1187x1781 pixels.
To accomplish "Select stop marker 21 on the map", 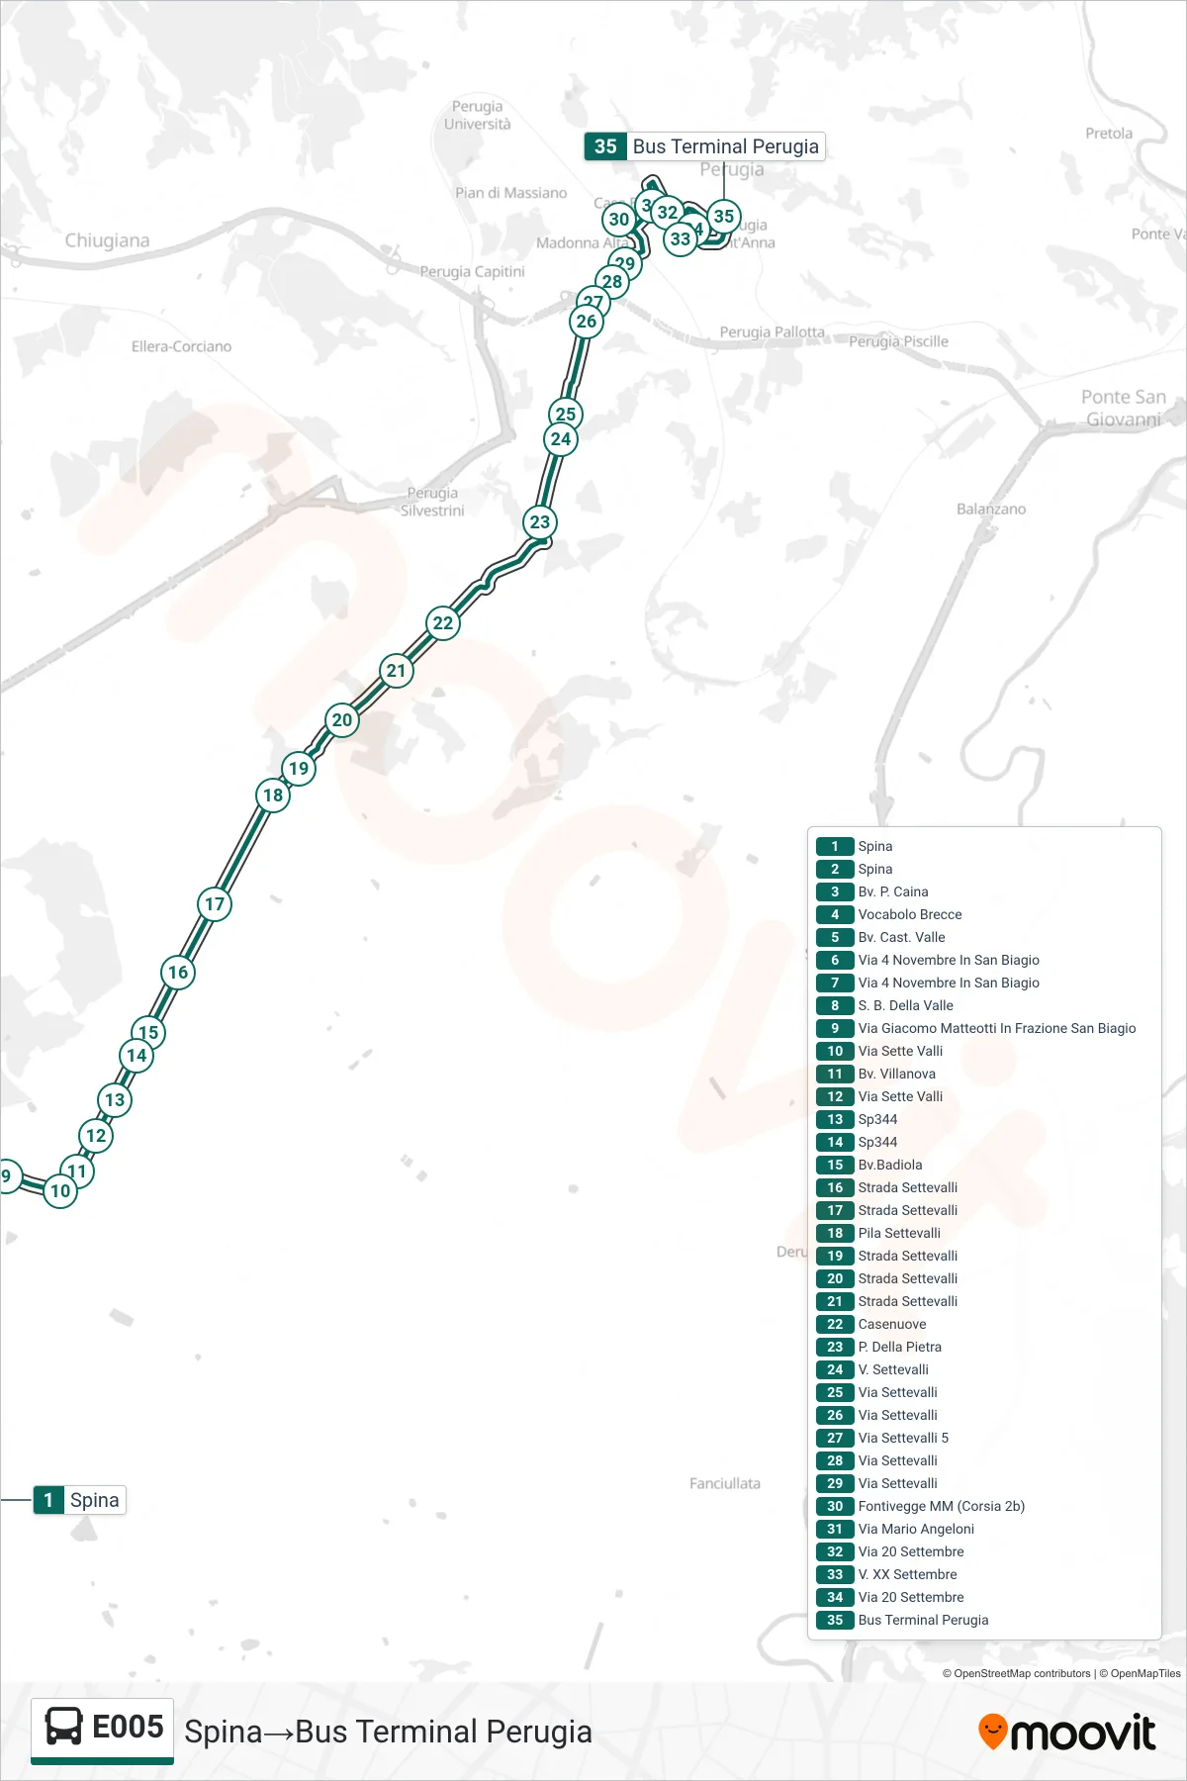I will (397, 671).
